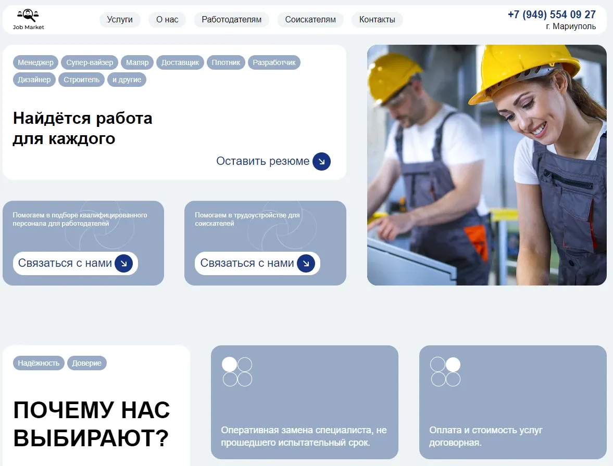
Task: Select the и другие tag
Action: (x=127, y=80)
